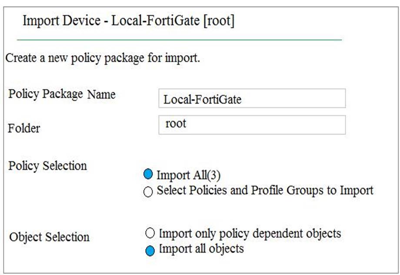Click the "root" text in Folder field
The height and width of the screenshot is (275, 400).
[176, 123]
